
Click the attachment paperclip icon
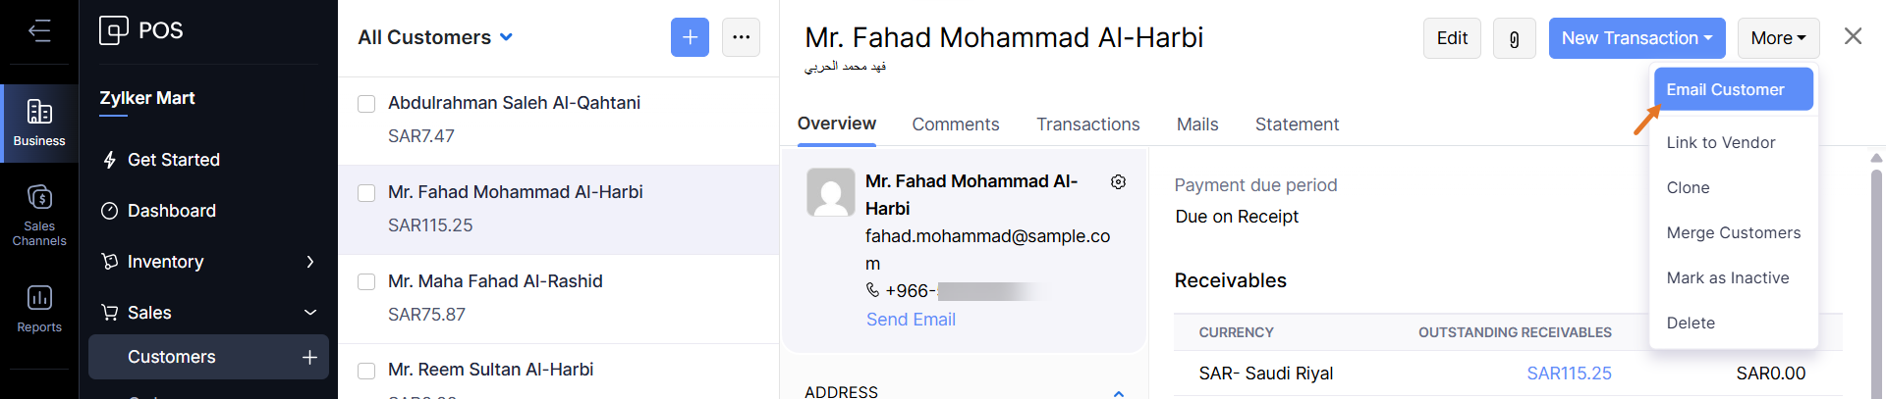(1514, 38)
